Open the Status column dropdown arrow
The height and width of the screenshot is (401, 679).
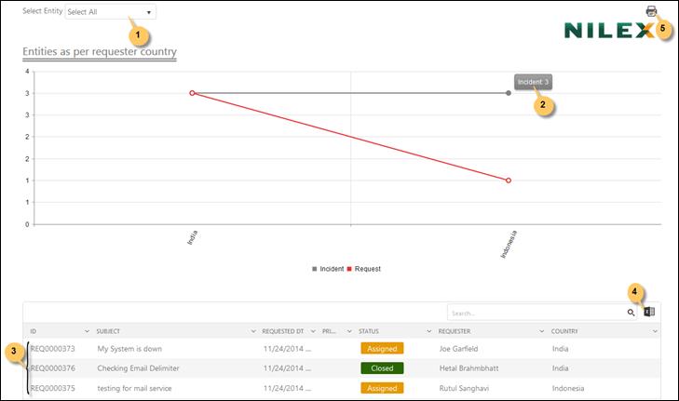(429, 331)
